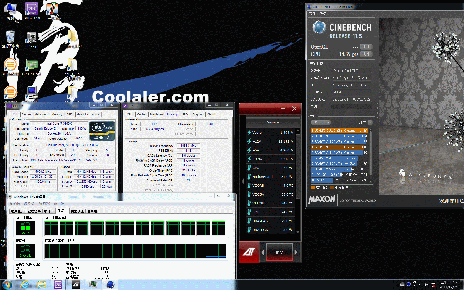The height and width of the screenshot is (290, 464).
Task: Click the DRAM Frequency 1066.8 MHz value
Action: (189, 146)
